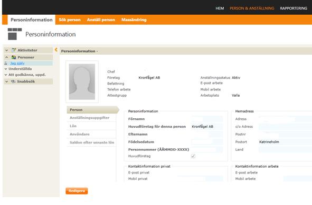Toggle the Huvudföretag checkbox
Viewport: 312px width, 205px height.
click(x=193, y=156)
